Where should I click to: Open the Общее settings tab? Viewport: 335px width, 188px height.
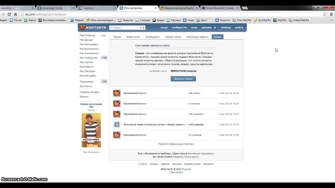(117, 37)
